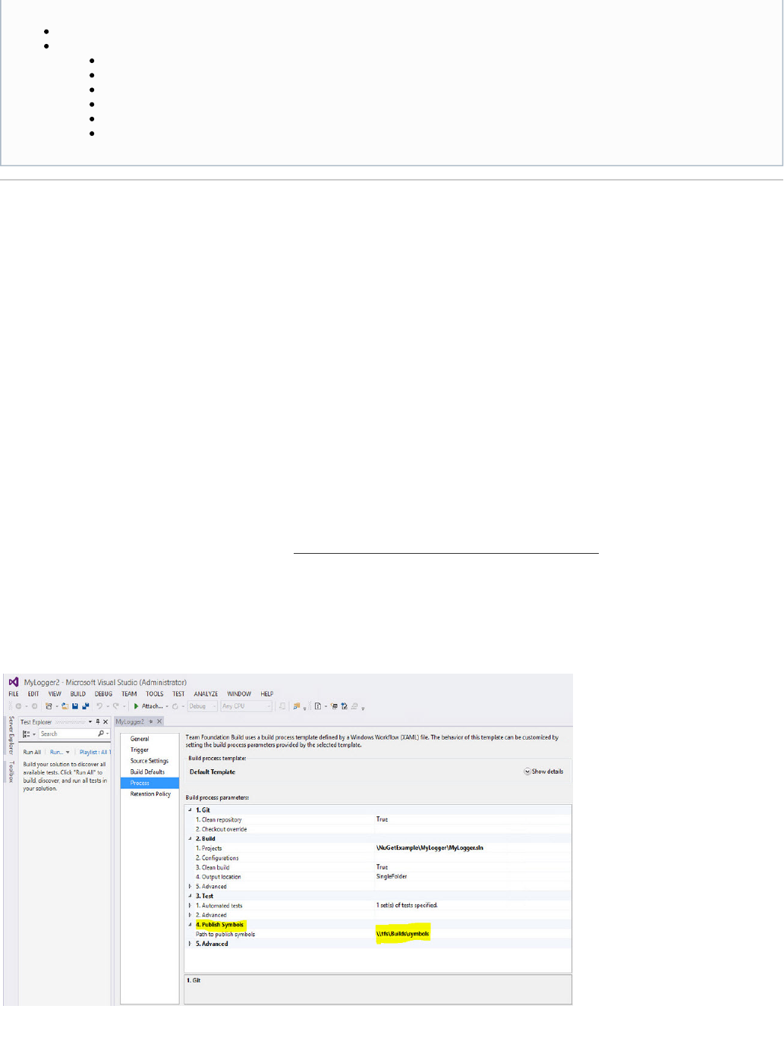Open the TOOLS menu
Viewport: 784px width, 1056px height.
click(155, 693)
